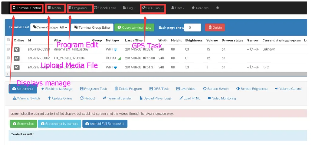Click offline status icon of e10-a16-00338
The image size is (315, 145).
coord(17,49)
